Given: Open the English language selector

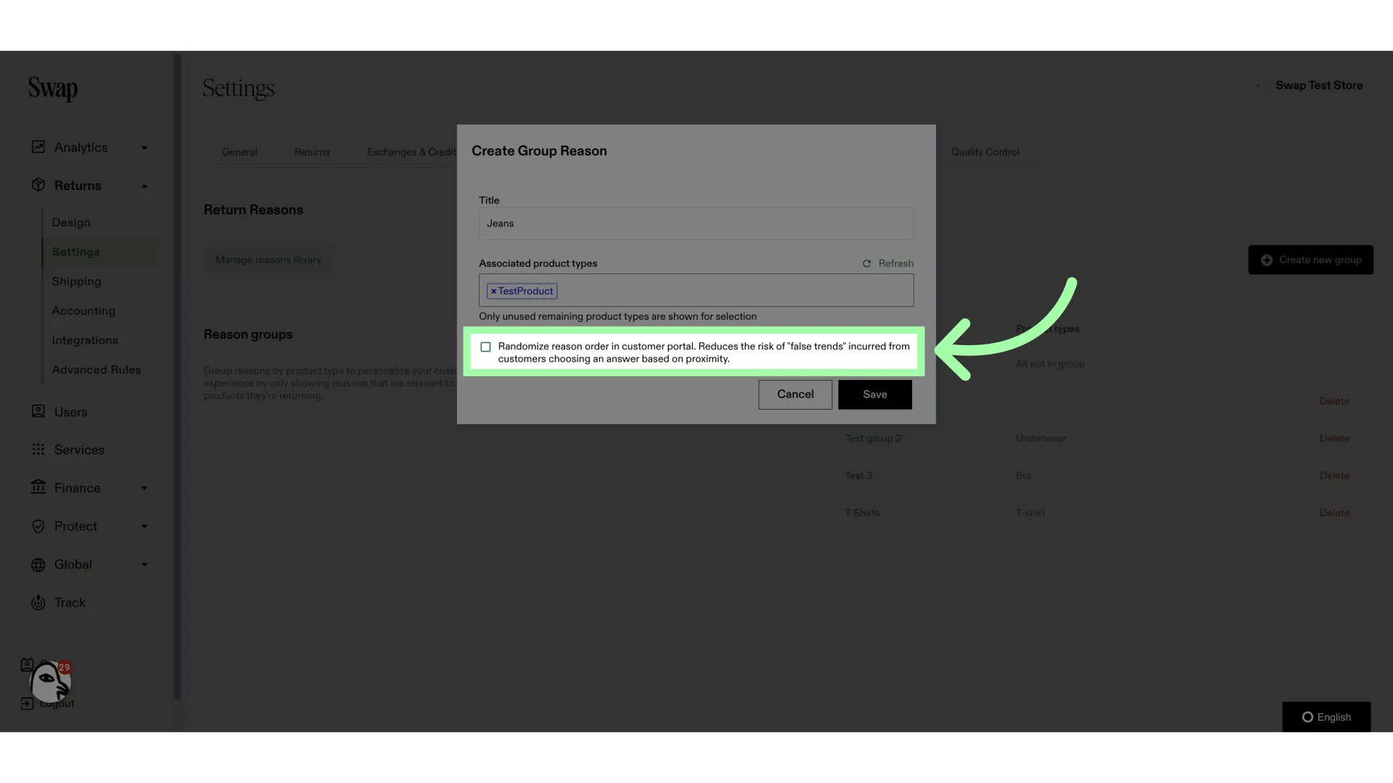Looking at the screenshot, I should (x=1326, y=717).
